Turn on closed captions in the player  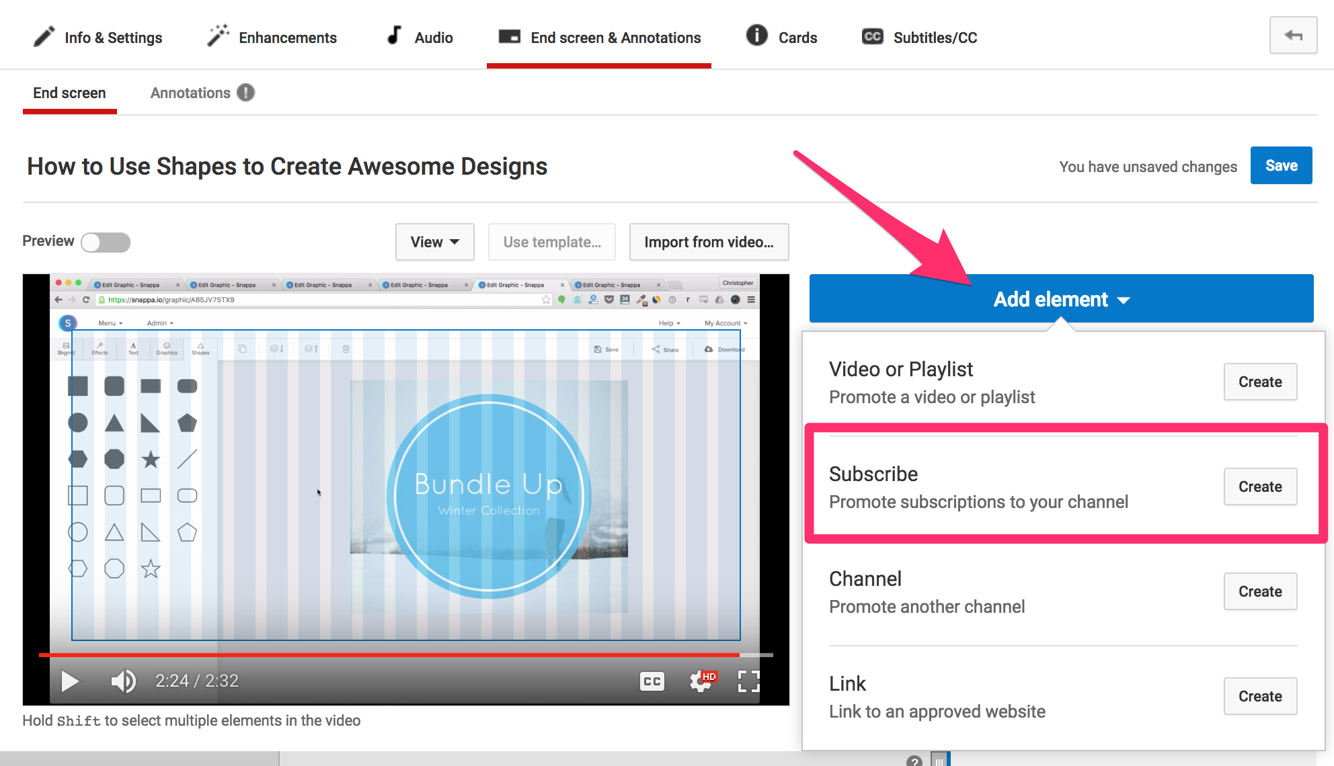[652, 681]
